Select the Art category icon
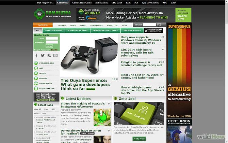 coord(36,68)
